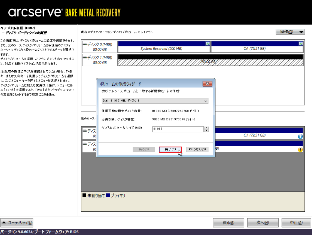Click the yellow warning icon on source volume
Viewport: 312px width, 235px height.
click(300, 150)
